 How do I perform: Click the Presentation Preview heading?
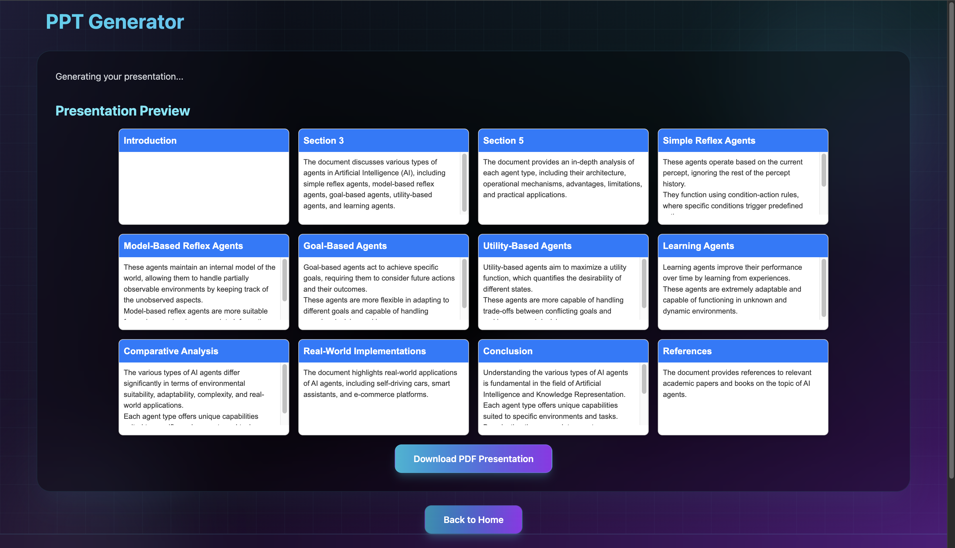pyautogui.click(x=123, y=111)
